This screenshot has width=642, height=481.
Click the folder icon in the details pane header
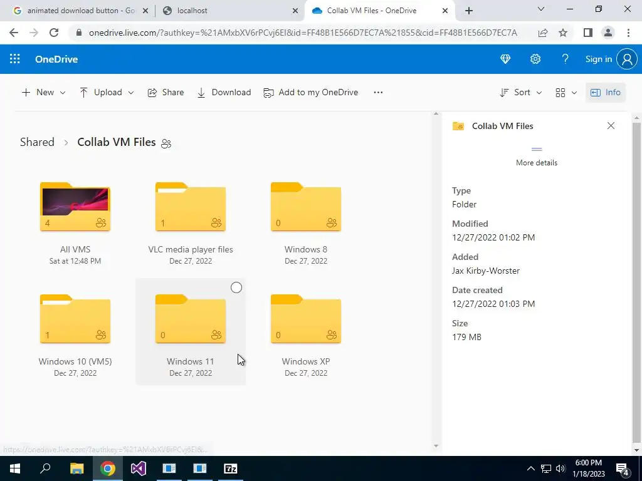pos(458,126)
